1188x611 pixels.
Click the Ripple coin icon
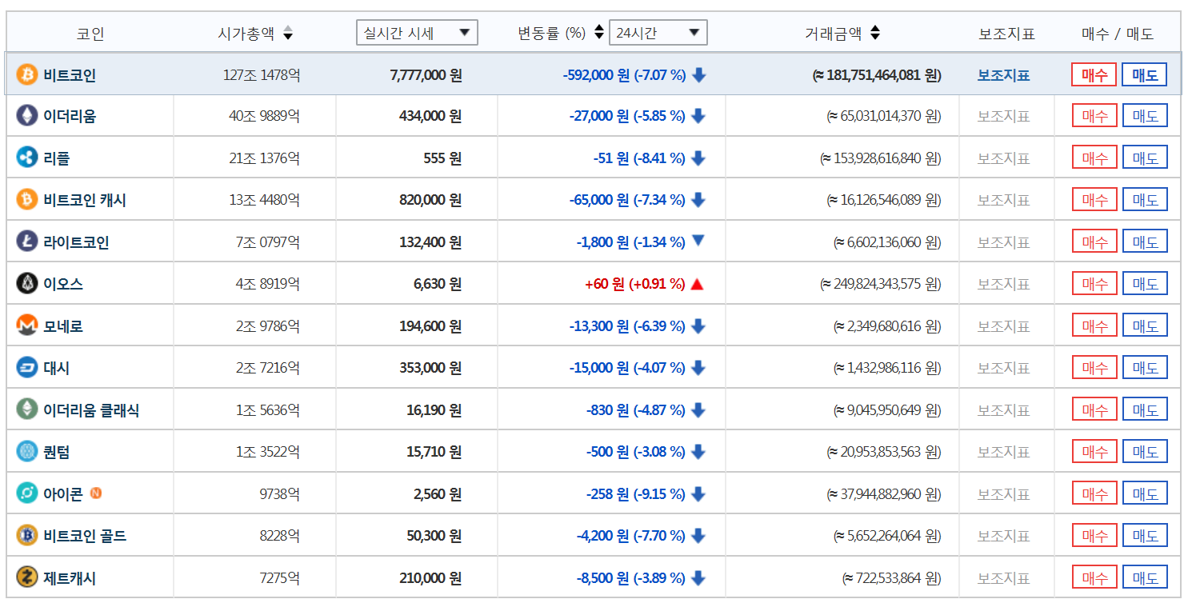click(x=26, y=157)
